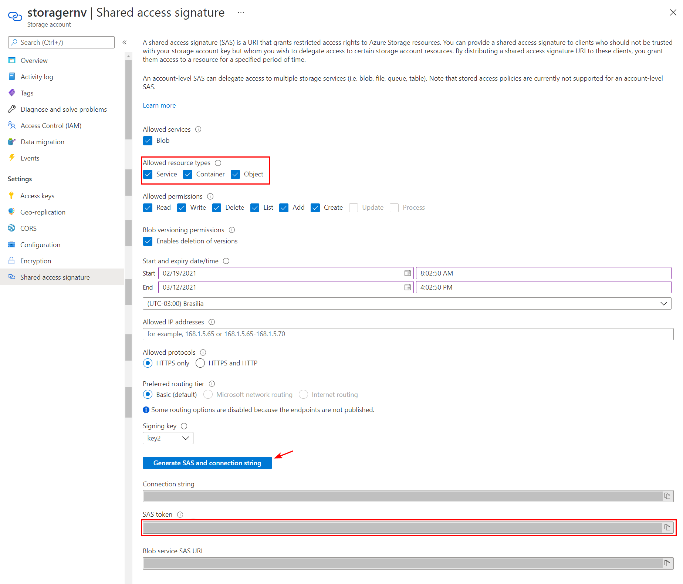Image resolution: width=683 pixels, height=584 pixels.
Task: Click info icon next to Allowed resource types
Action: (x=218, y=163)
